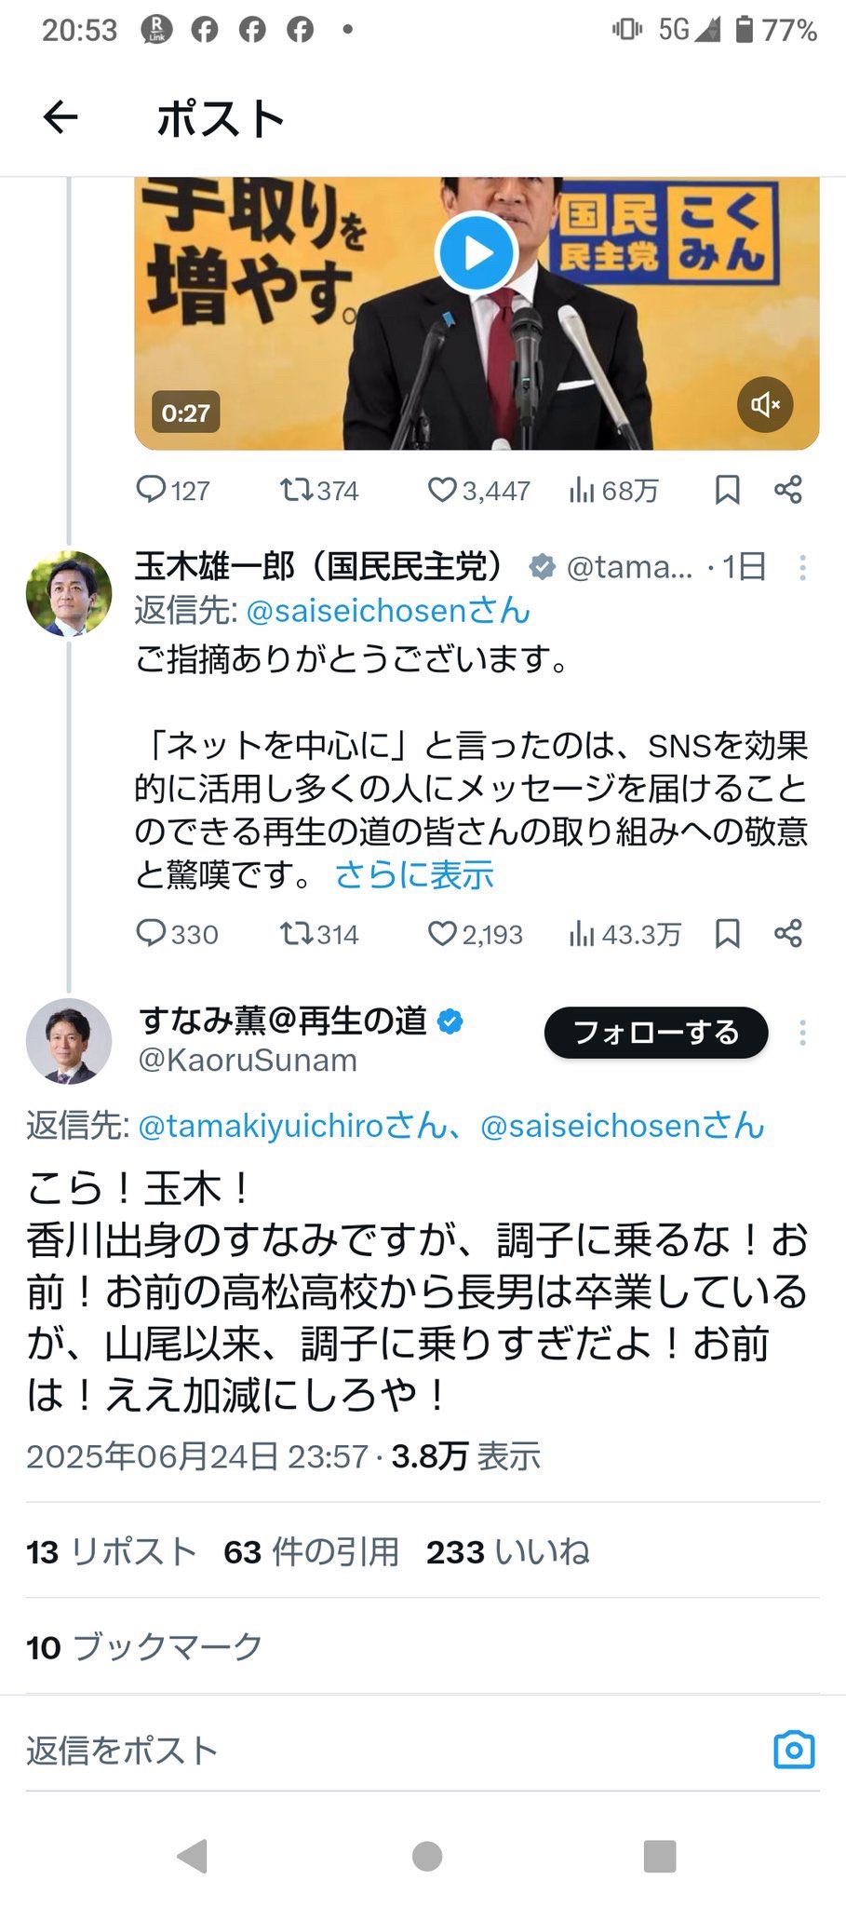
Task: Unmute the video sound icon
Action: 764,404
